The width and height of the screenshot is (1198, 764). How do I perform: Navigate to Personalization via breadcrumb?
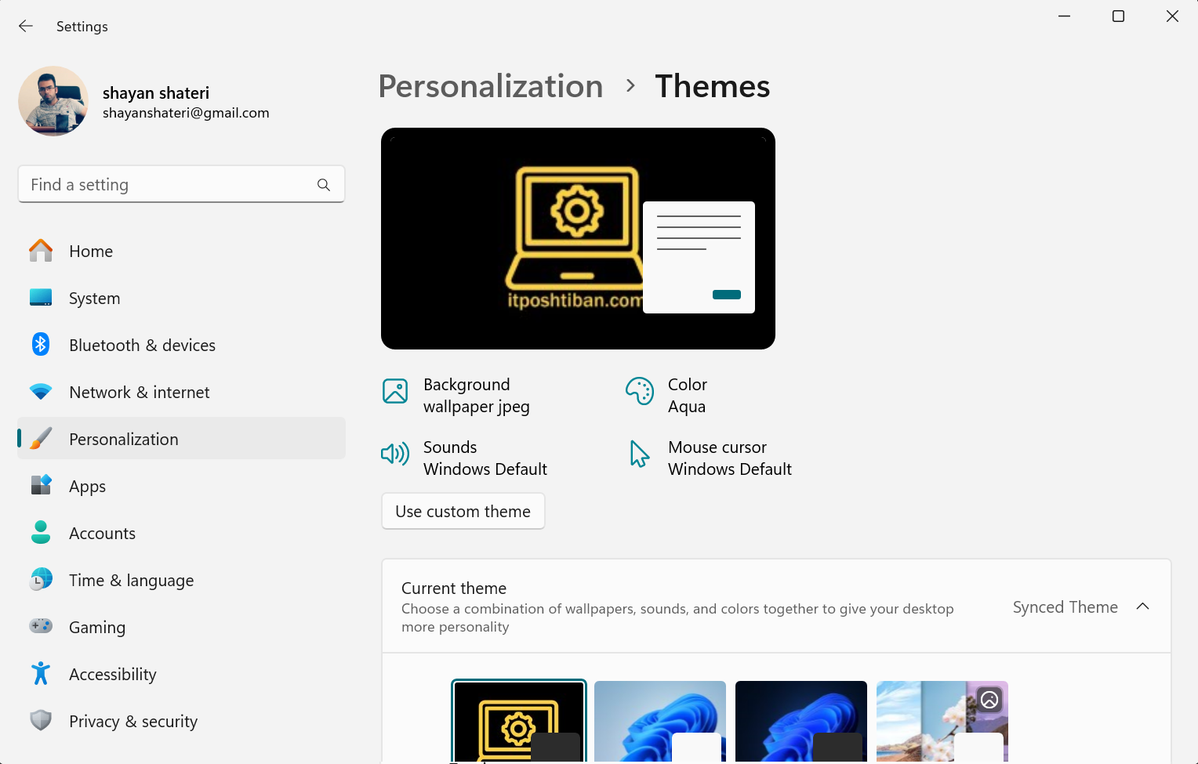(491, 86)
